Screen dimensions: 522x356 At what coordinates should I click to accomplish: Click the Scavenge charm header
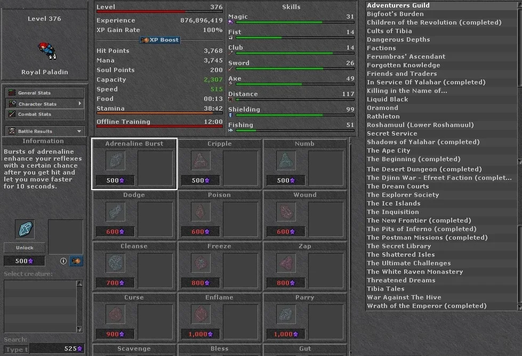(x=134, y=349)
